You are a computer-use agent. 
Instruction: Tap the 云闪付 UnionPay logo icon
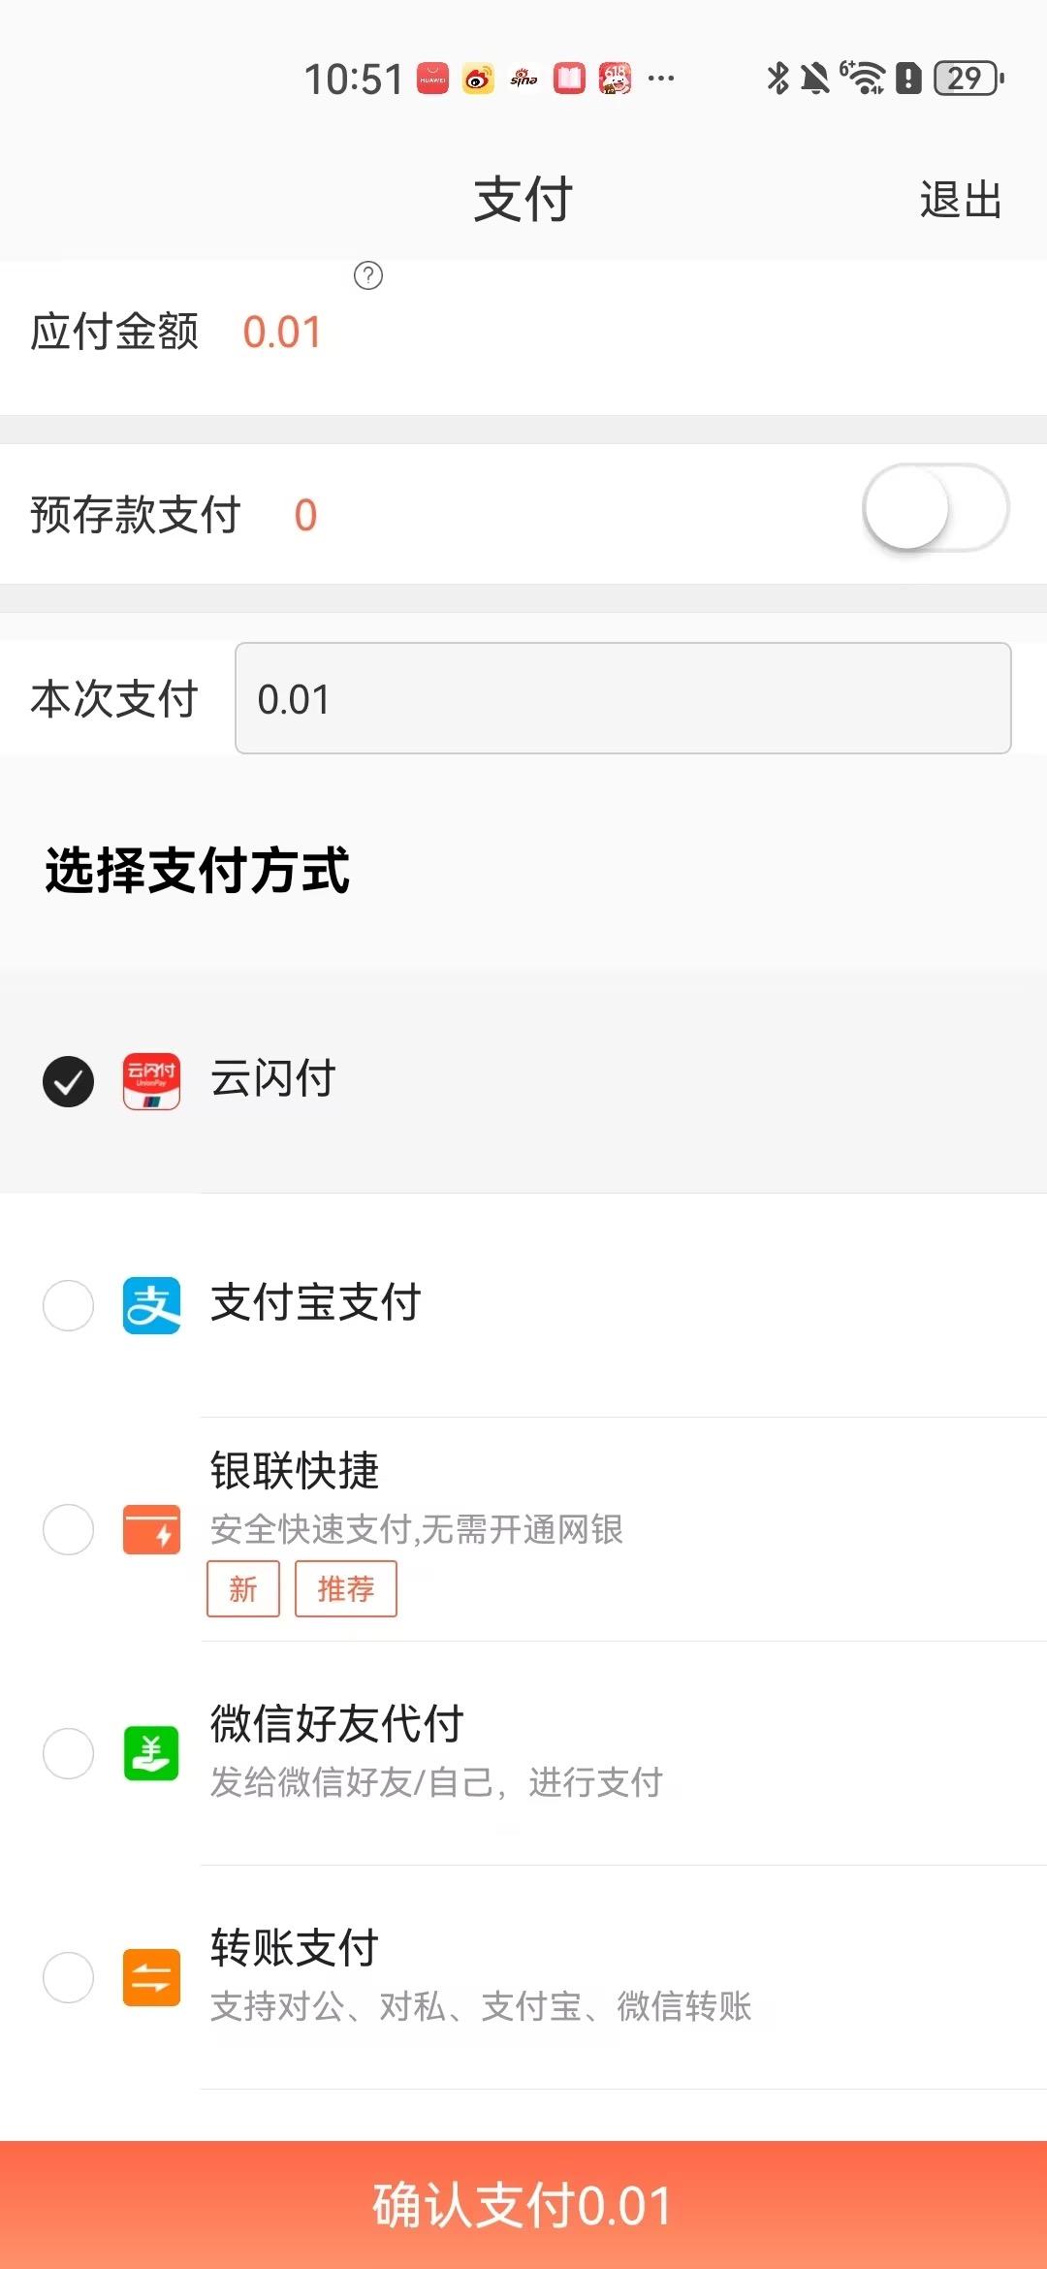pyautogui.click(x=151, y=1081)
